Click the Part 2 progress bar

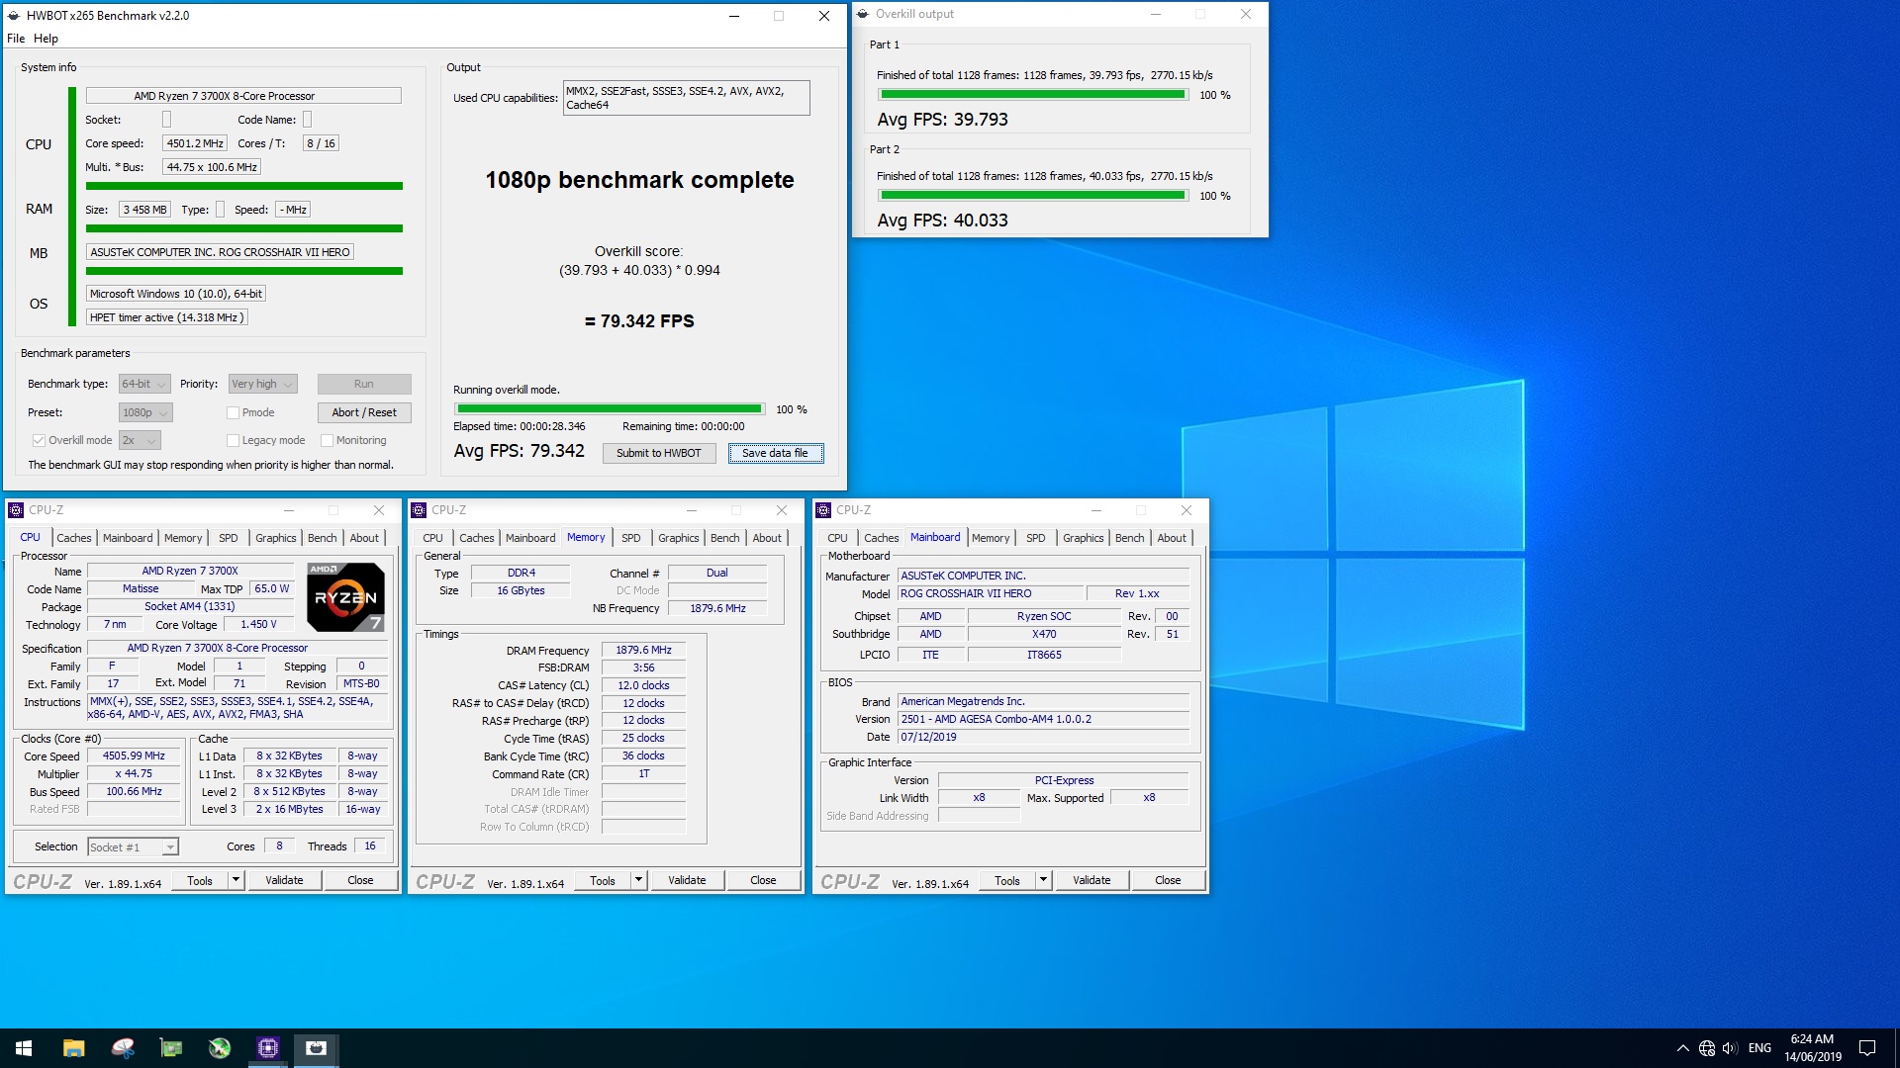1033,195
